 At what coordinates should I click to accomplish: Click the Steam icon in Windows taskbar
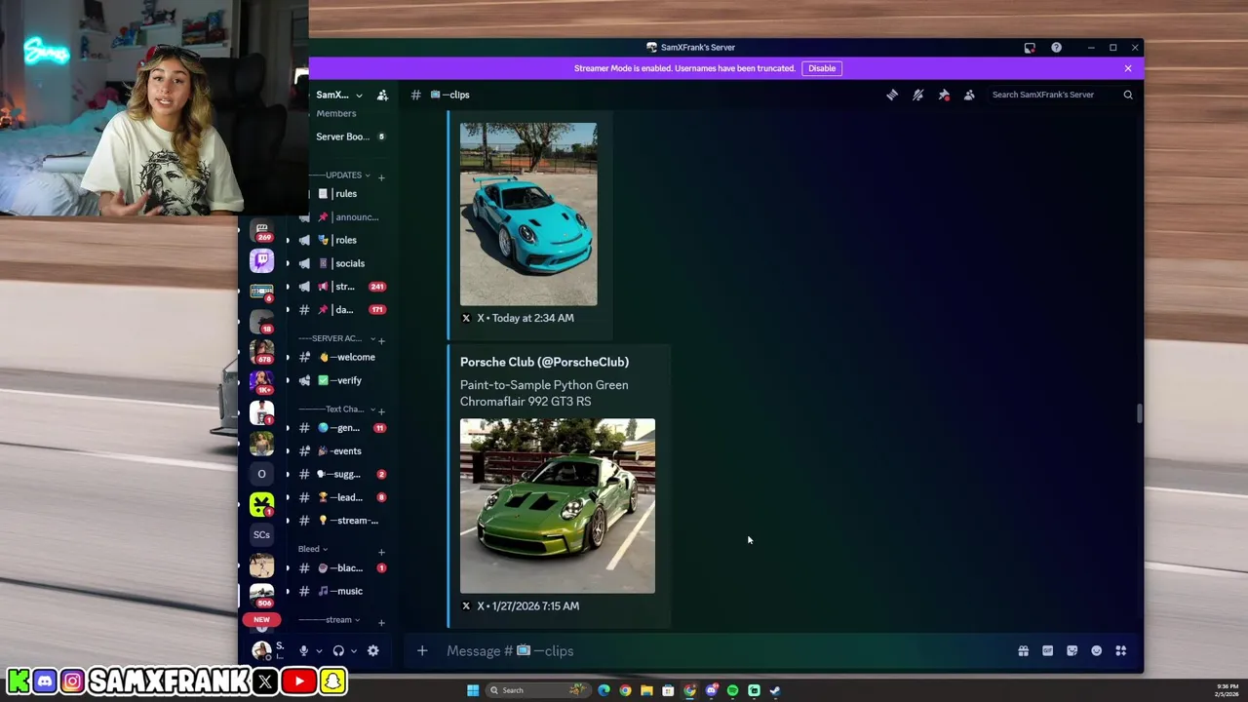[775, 690]
